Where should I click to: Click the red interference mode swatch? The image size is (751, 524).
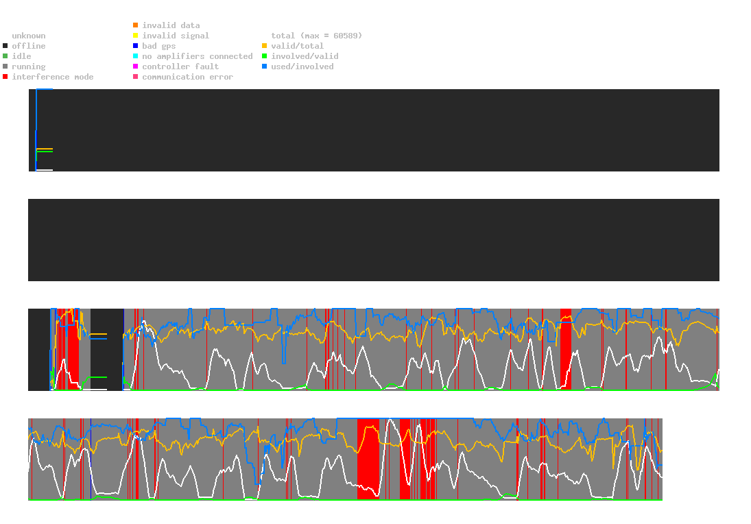point(5,77)
